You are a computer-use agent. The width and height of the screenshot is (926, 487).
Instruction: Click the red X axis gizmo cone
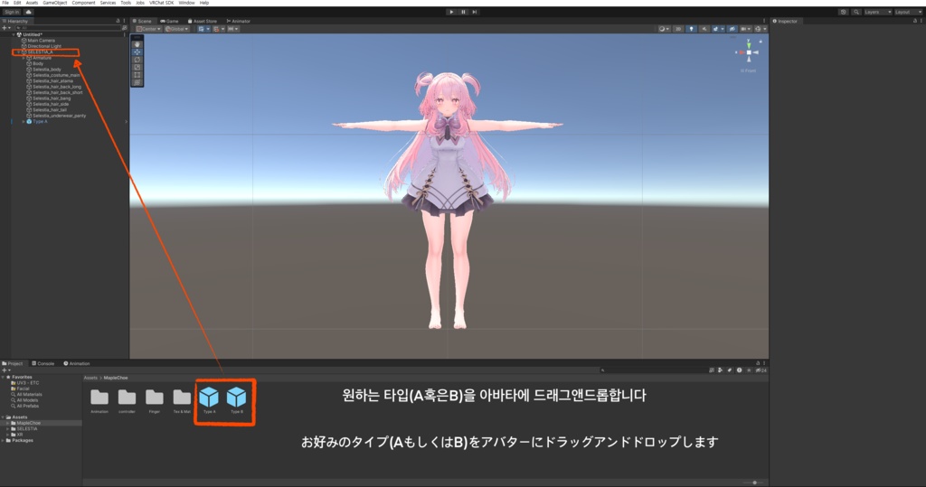point(740,52)
